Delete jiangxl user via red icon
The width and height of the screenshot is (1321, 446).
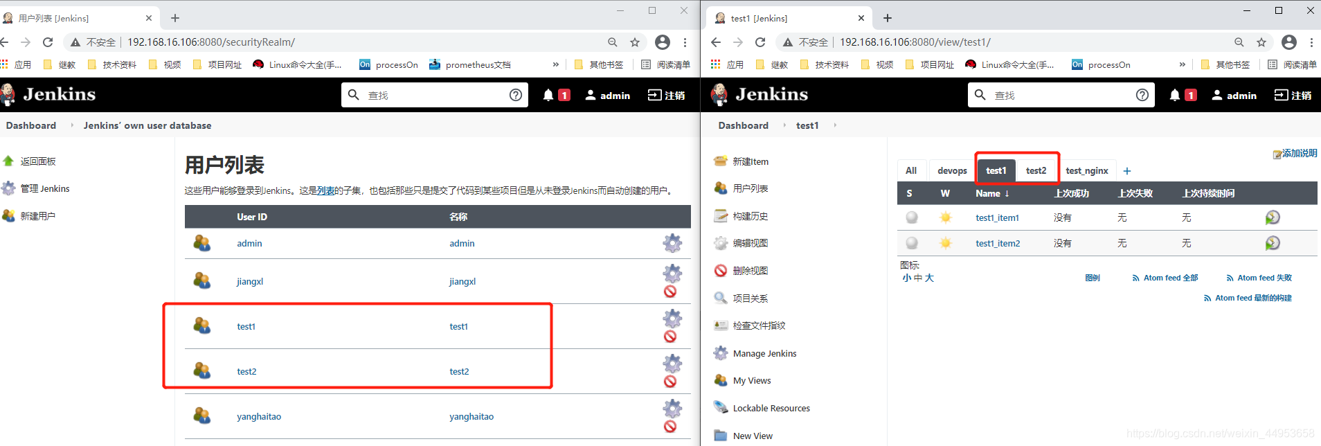[670, 292]
